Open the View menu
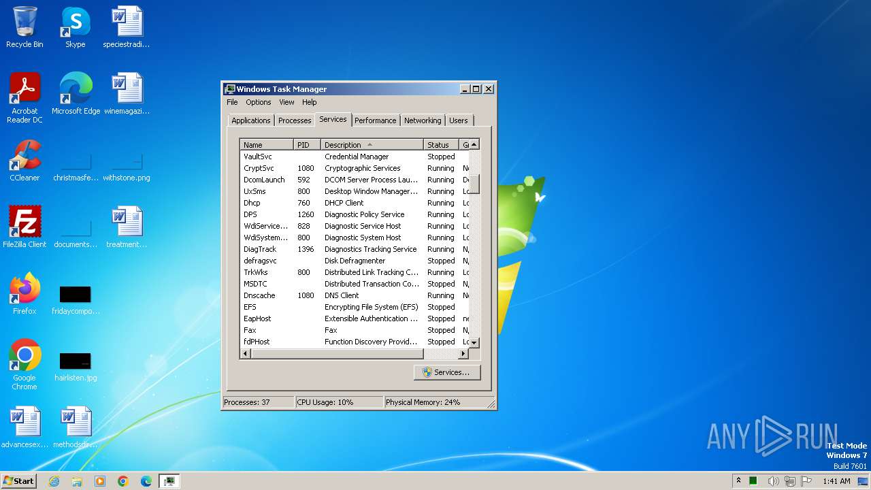This screenshot has width=871, height=490. click(x=286, y=102)
